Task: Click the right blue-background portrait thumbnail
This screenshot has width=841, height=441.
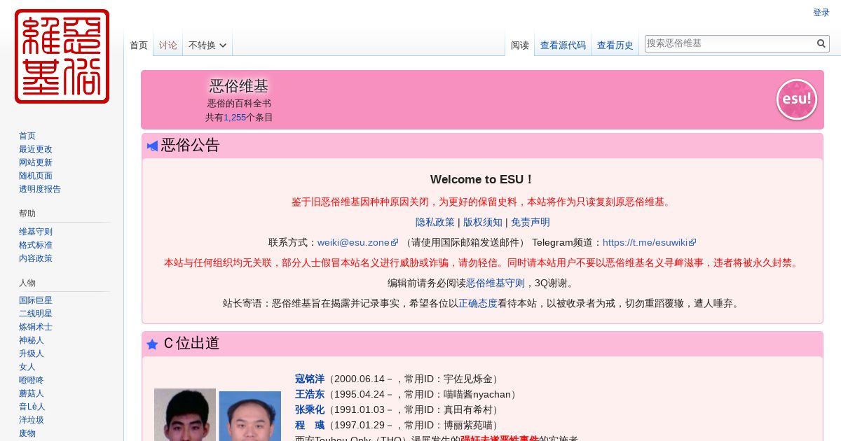Action: 250,416
